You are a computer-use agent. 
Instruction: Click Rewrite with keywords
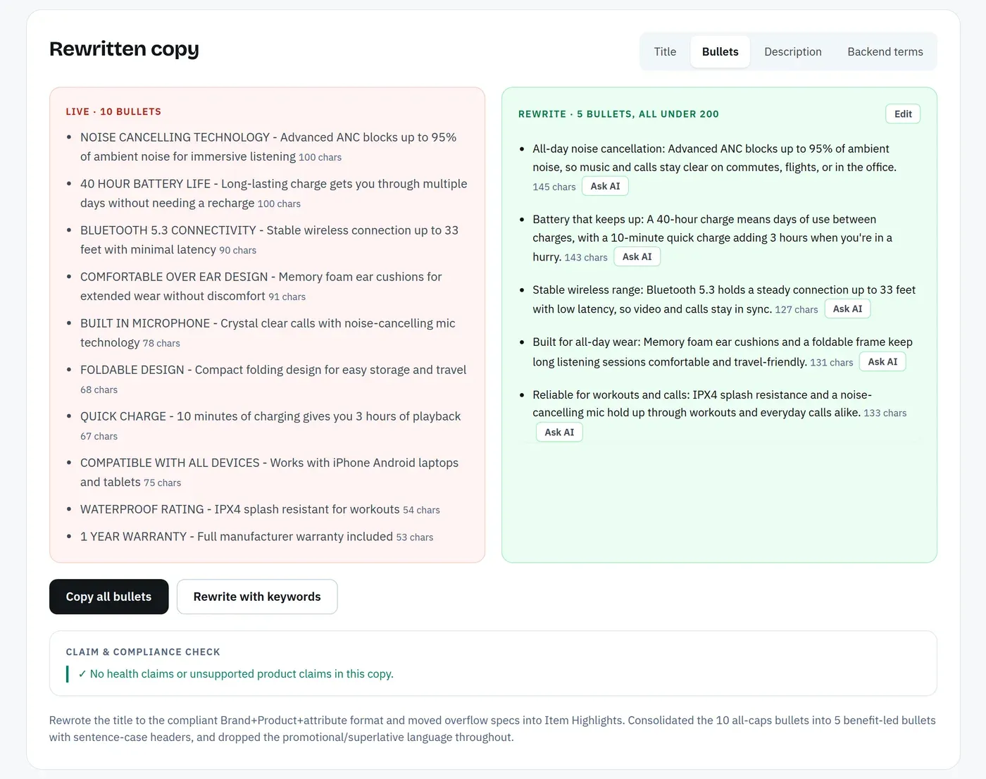coord(257,597)
